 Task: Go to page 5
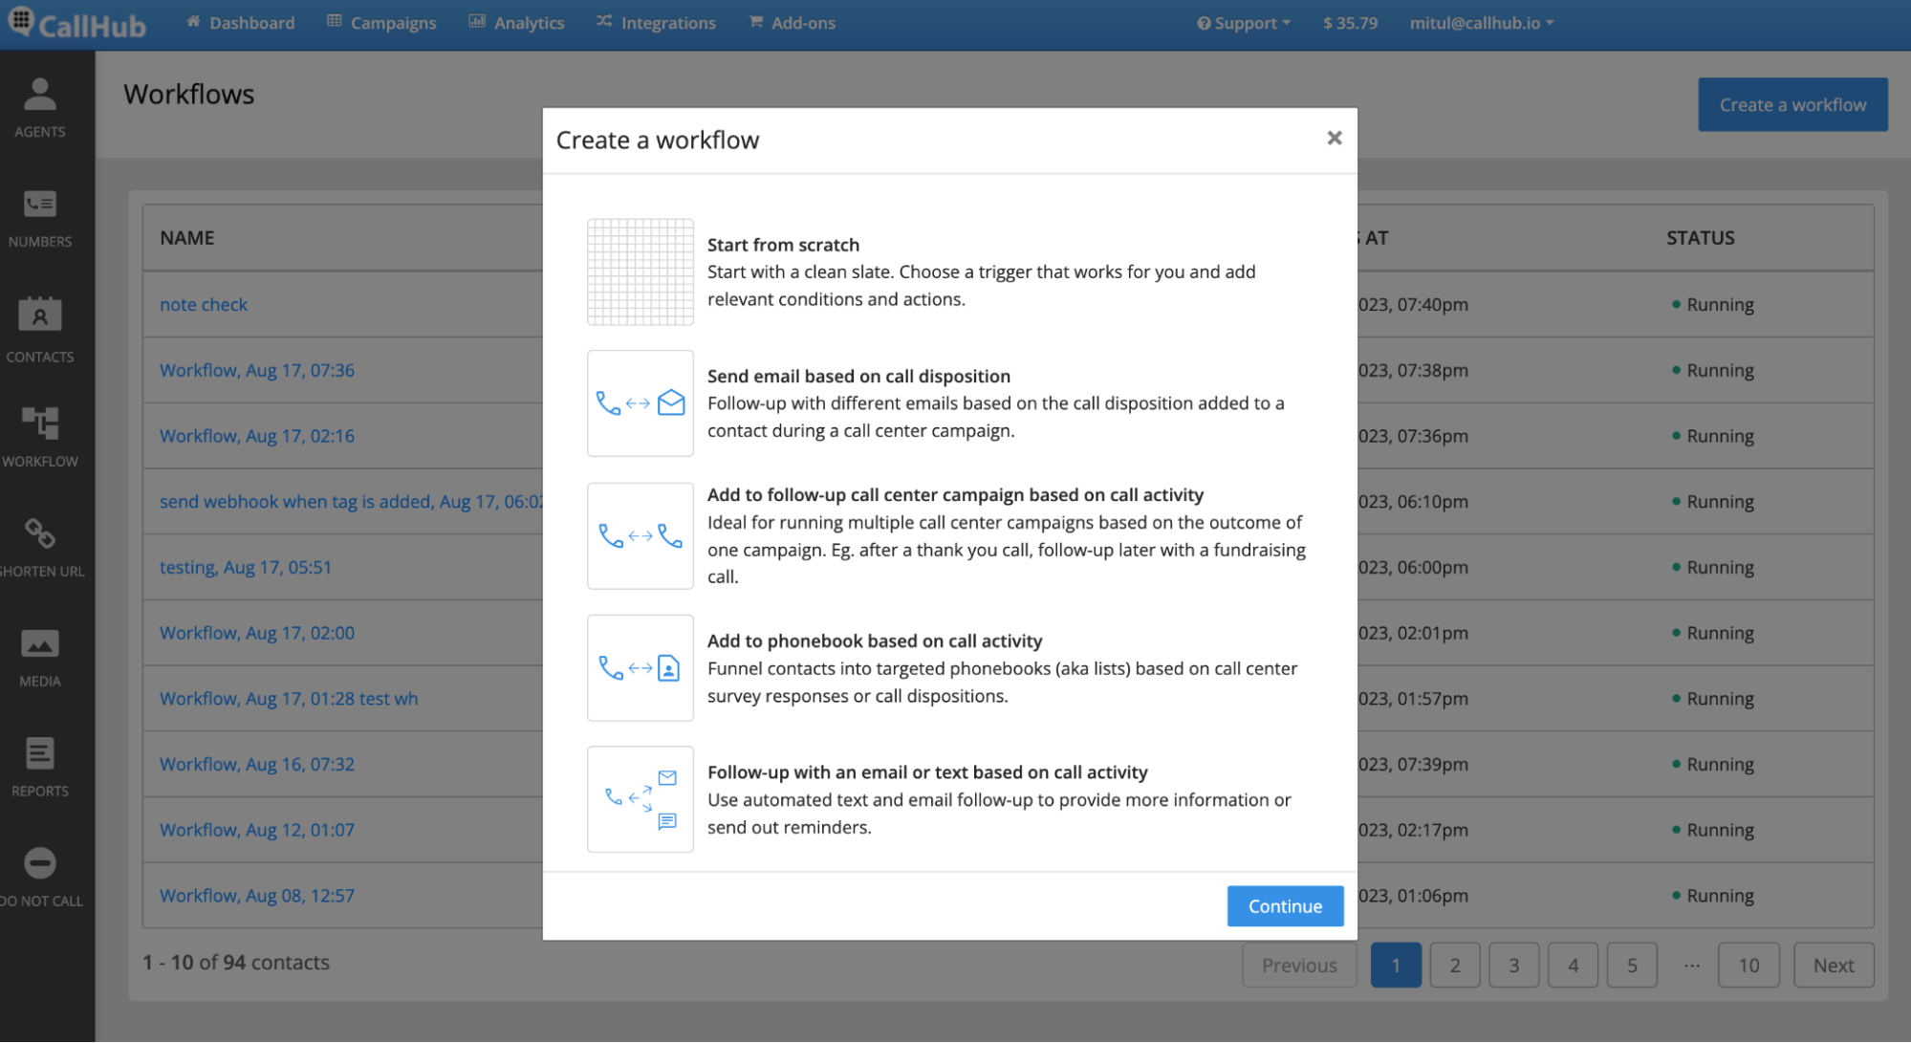pyautogui.click(x=1633, y=965)
